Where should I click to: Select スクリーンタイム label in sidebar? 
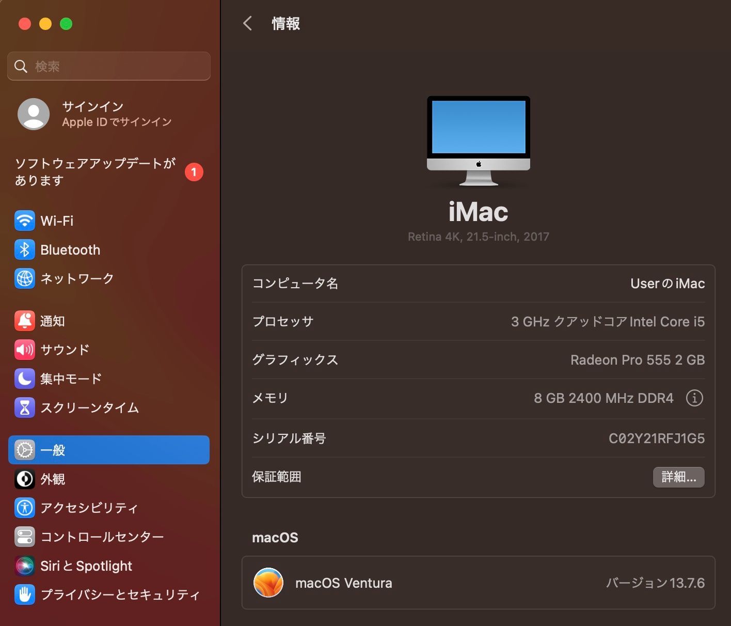point(90,408)
